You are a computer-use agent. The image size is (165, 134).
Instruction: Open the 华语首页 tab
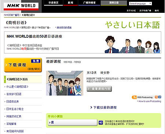coord(54,3)
